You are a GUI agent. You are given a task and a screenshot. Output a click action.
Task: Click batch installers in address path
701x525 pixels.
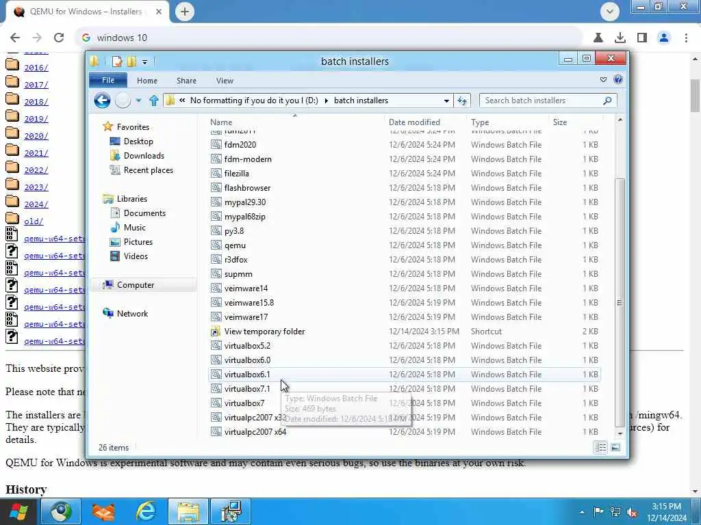(361, 100)
